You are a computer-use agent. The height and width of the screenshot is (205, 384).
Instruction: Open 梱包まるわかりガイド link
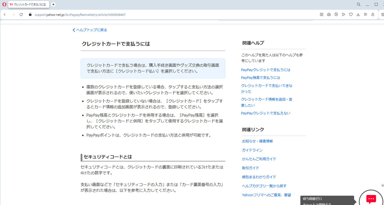(x=259, y=177)
